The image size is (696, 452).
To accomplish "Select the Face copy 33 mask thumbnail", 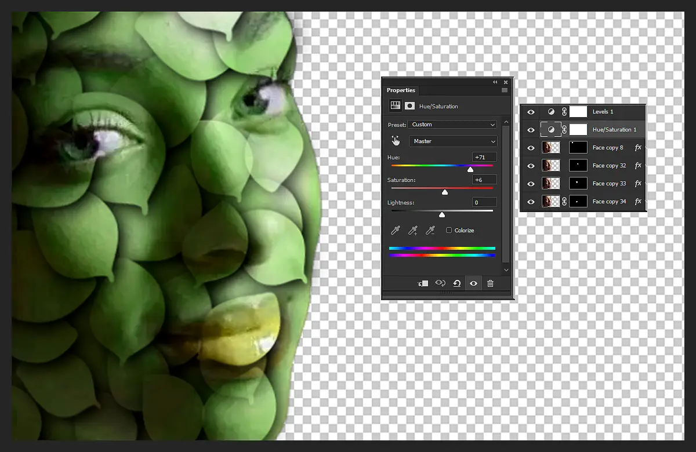I will pos(578,184).
